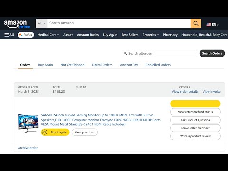The image size is (228, 171).
Task: Click the orange search magnifier button
Action: (196, 23)
